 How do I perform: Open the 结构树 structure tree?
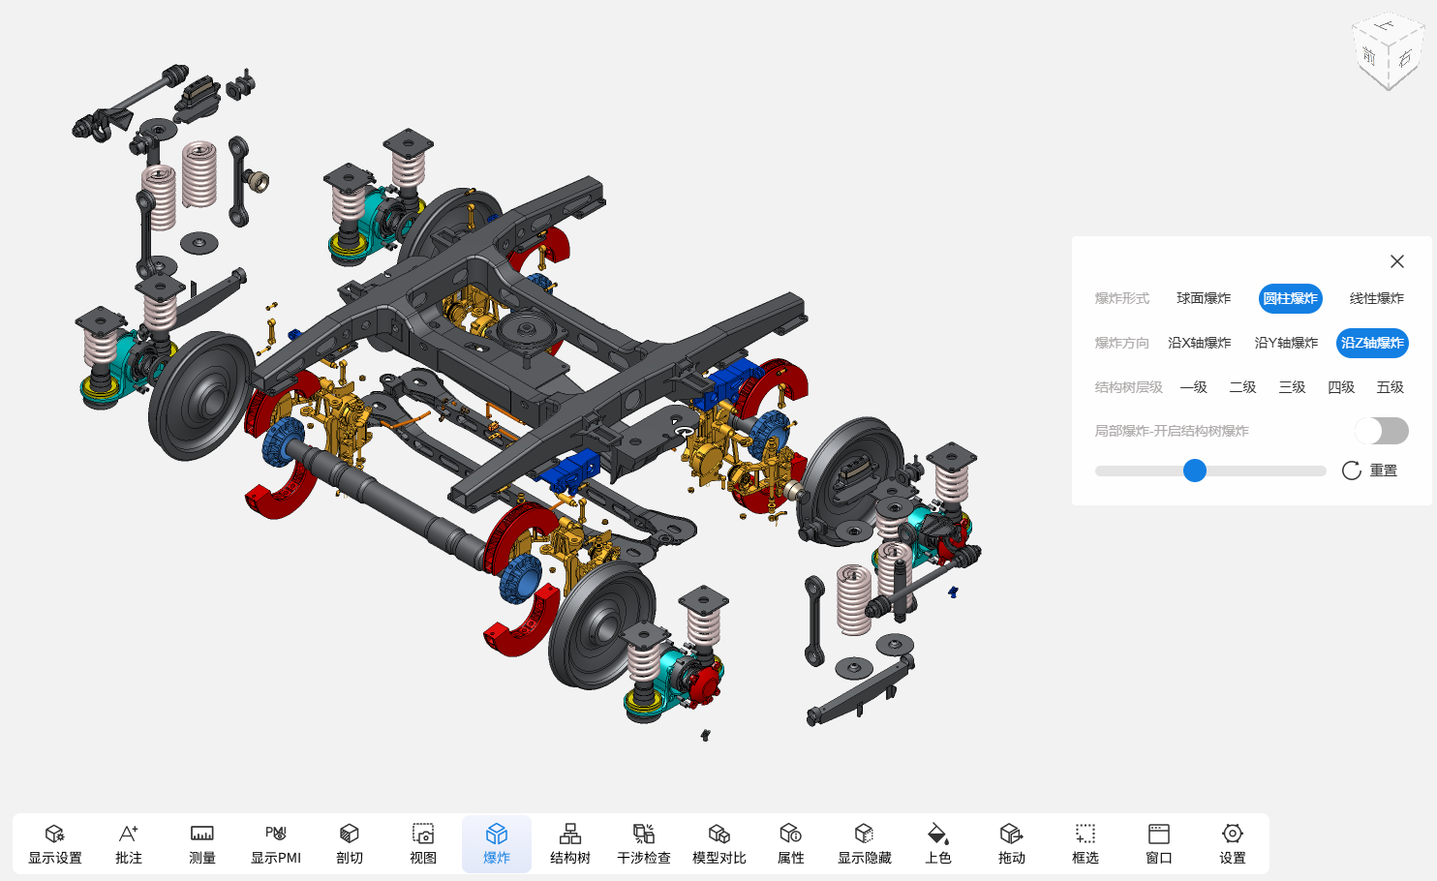click(x=570, y=843)
